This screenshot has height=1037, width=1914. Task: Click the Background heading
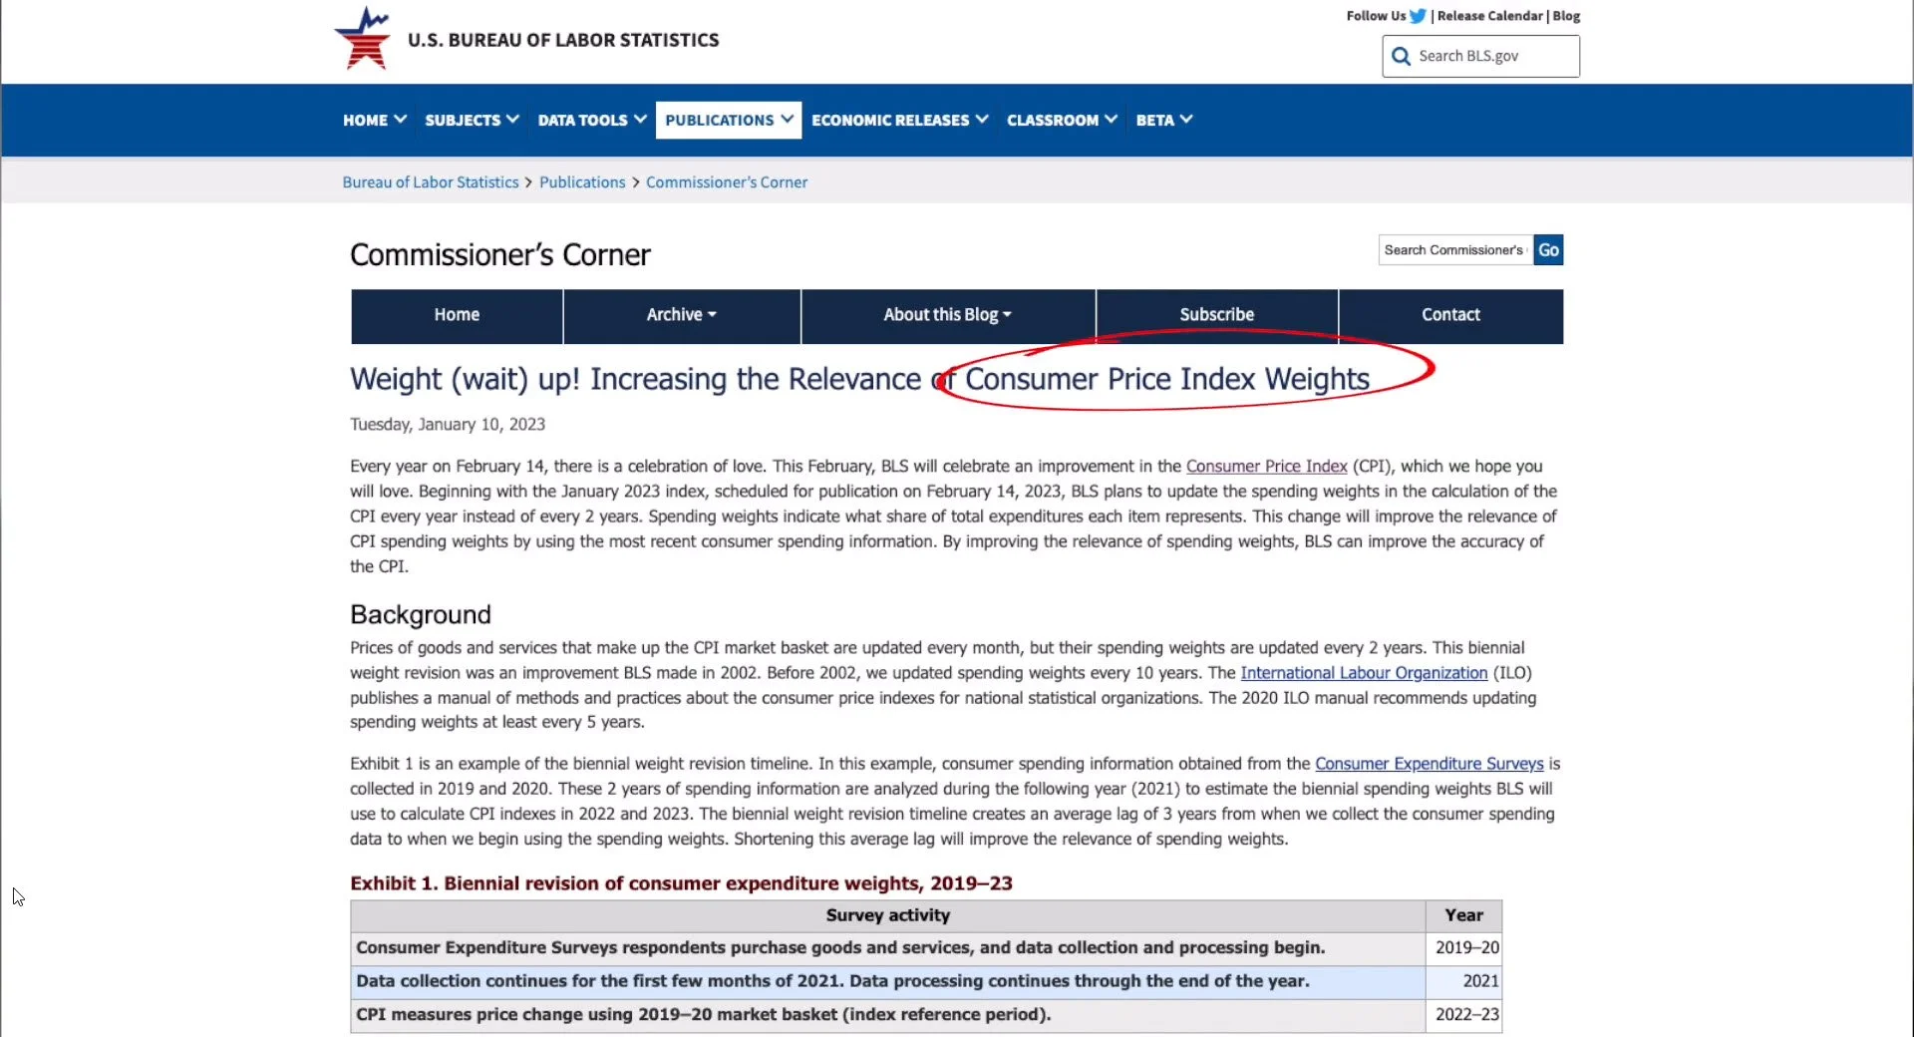click(x=421, y=614)
